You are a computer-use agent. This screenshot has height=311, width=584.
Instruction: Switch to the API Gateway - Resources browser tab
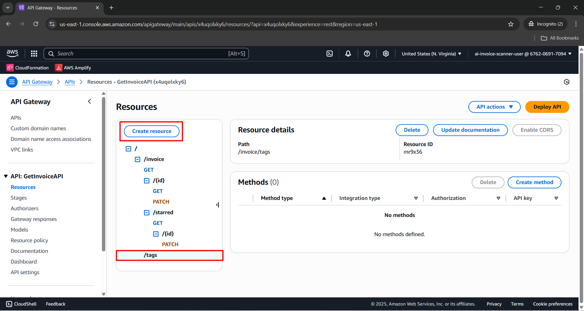coord(52,8)
